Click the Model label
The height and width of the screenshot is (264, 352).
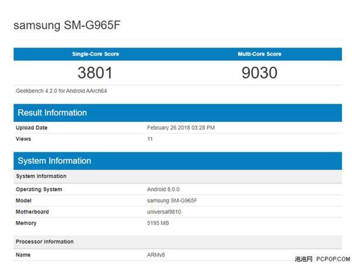coord(23,201)
